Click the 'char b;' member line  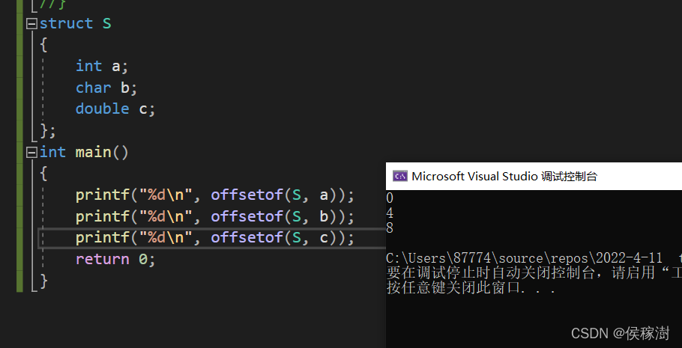[x=106, y=88]
